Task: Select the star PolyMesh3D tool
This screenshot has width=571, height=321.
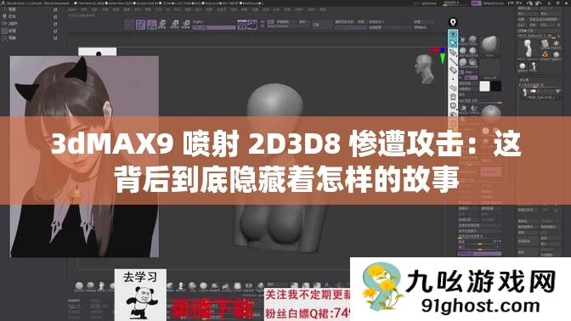Action: pyautogui.click(x=556, y=44)
